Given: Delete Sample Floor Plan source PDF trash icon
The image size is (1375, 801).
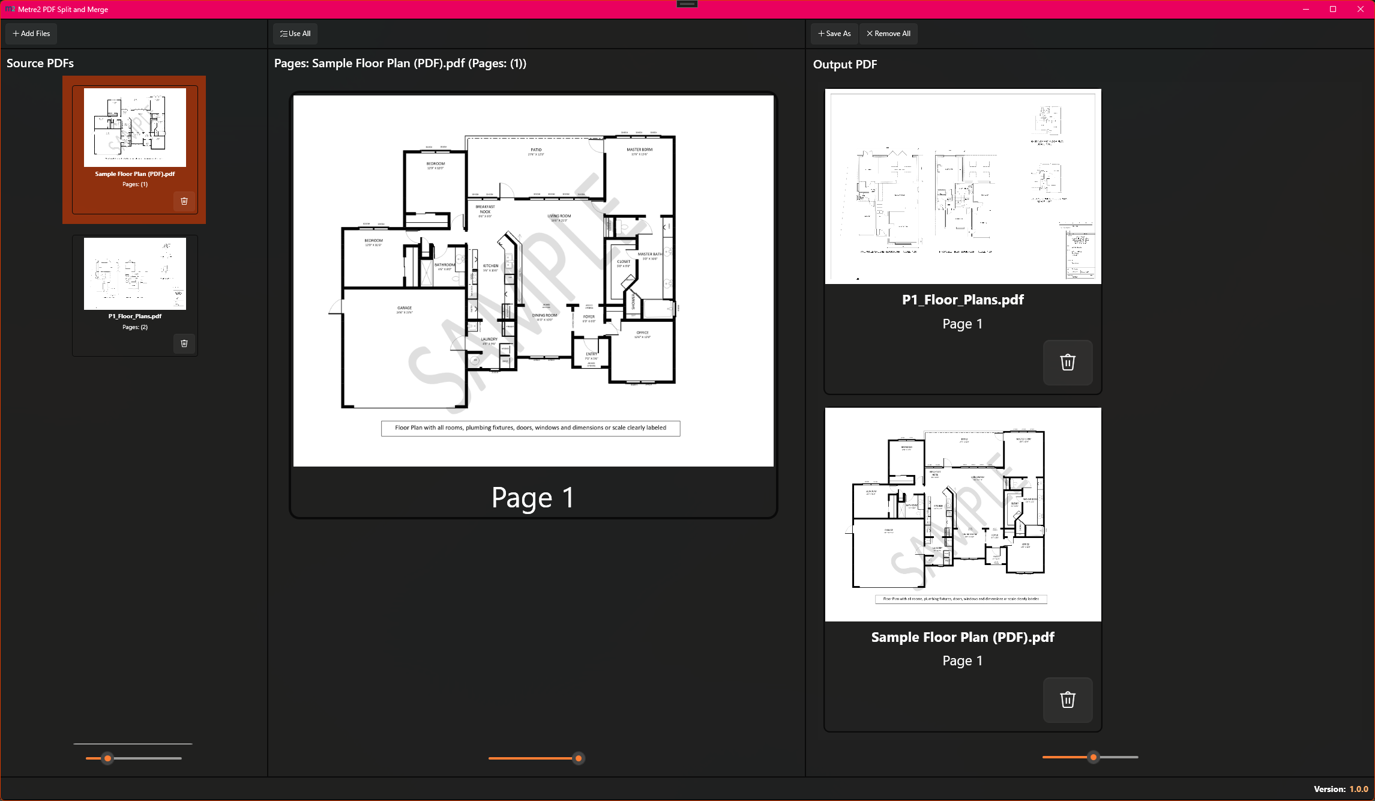Looking at the screenshot, I should (x=184, y=201).
